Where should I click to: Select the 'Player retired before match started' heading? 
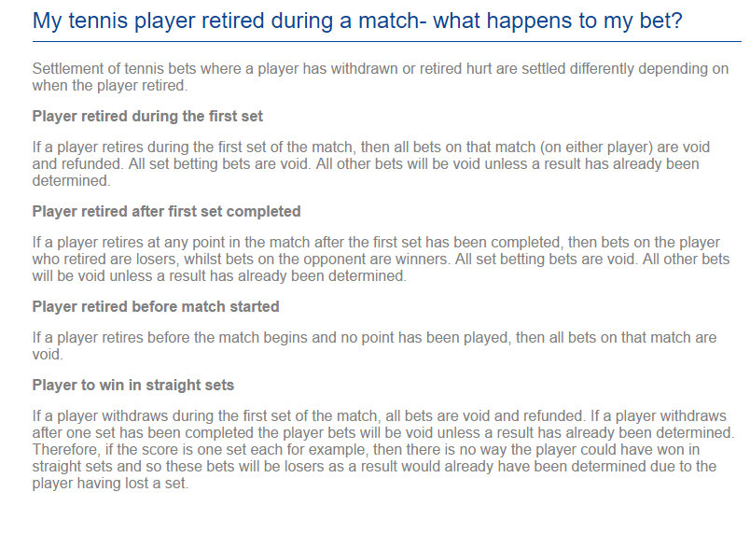click(156, 307)
